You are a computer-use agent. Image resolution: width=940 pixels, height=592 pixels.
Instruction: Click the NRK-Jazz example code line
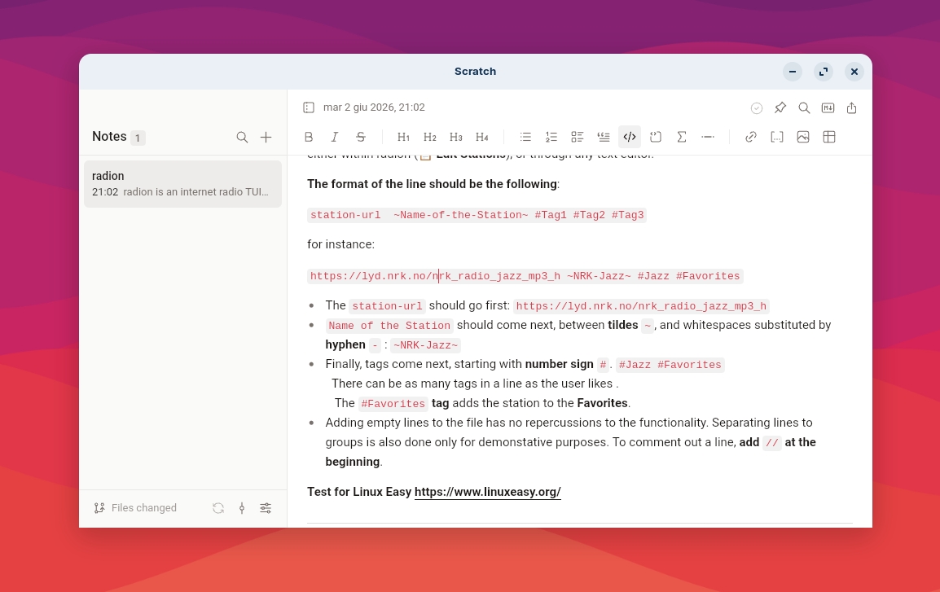(525, 276)
